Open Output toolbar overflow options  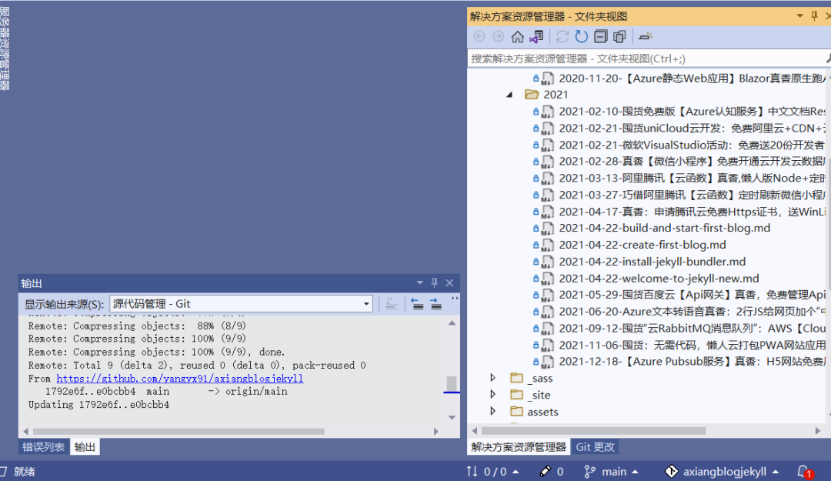tap(455, 300)
